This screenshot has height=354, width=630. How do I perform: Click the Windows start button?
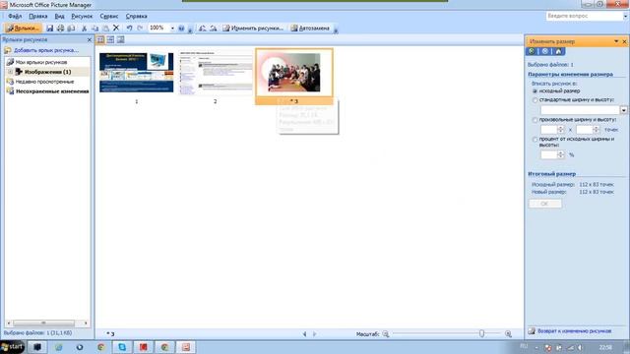(x=12, y=347)
